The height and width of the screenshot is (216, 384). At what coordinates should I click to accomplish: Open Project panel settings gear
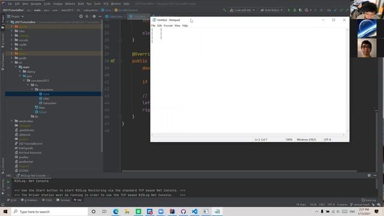94,16
